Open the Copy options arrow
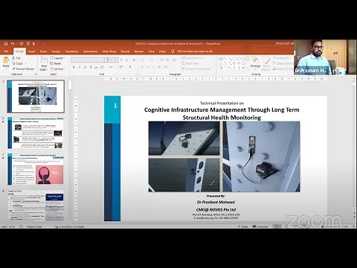 coord(25,63)
